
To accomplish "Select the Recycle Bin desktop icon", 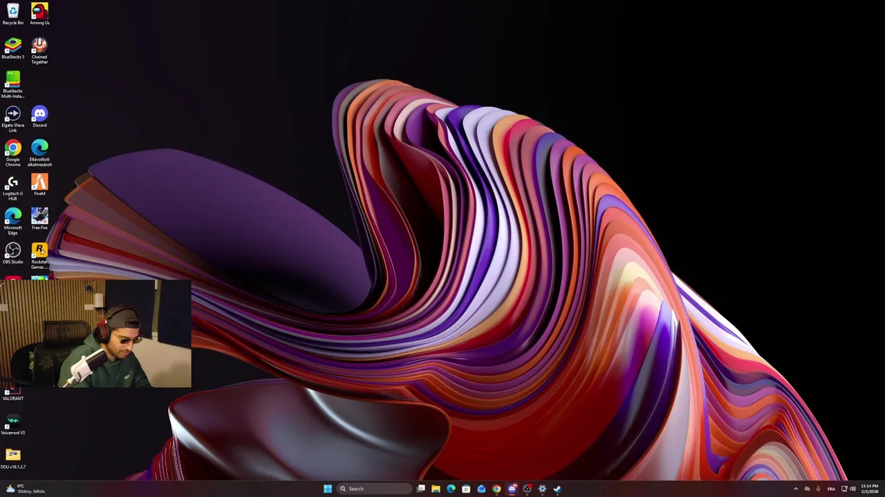I will point(12,14).
